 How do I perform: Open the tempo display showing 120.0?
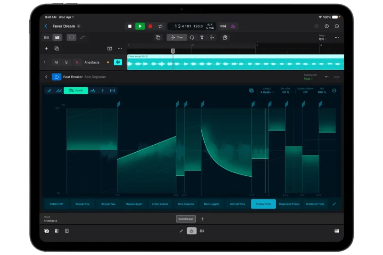[198, 26]
